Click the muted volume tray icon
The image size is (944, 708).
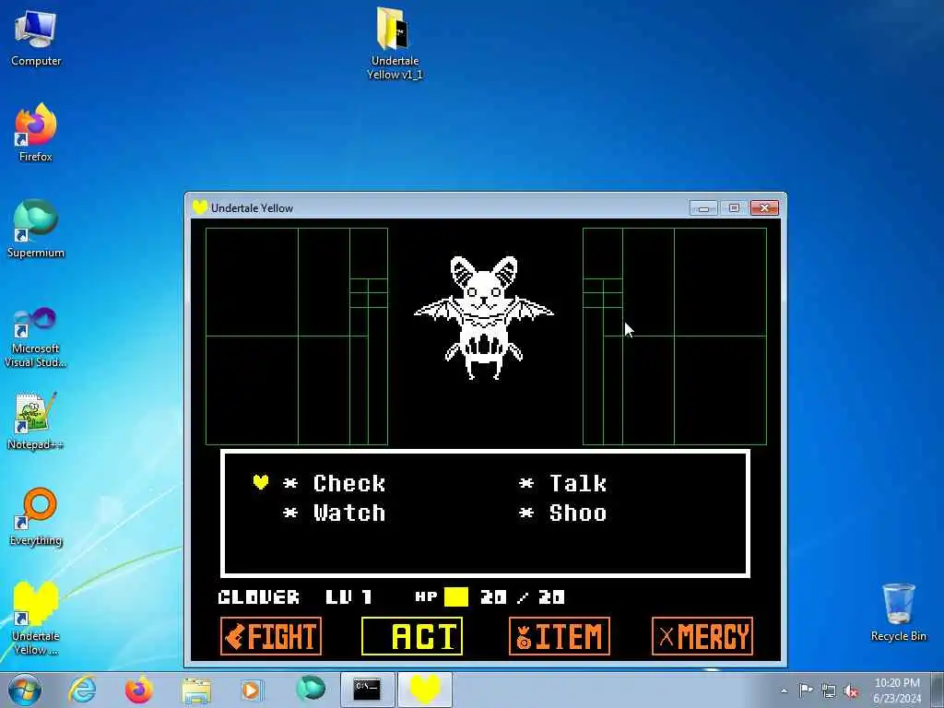pos(851,691)
